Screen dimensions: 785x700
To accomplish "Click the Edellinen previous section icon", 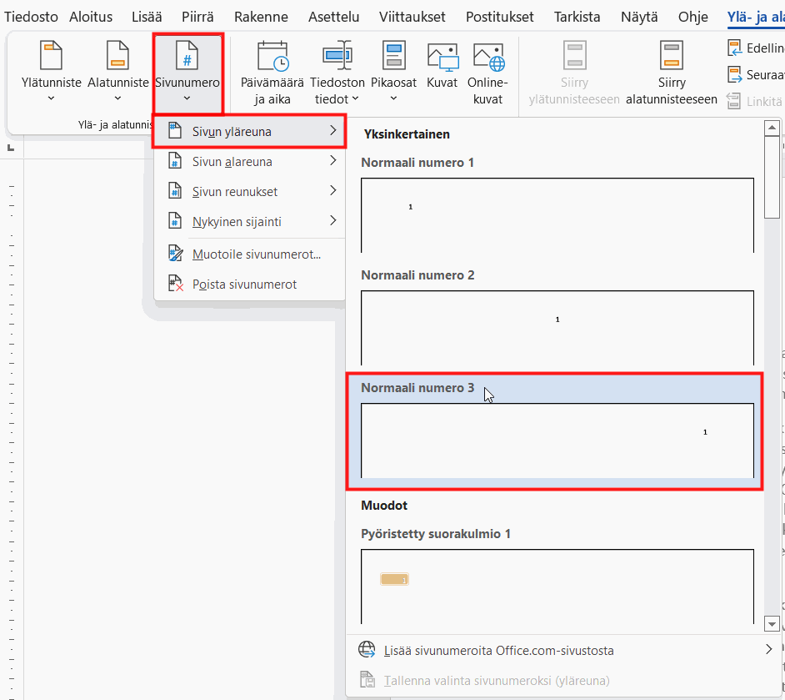I will click(734, 48).
